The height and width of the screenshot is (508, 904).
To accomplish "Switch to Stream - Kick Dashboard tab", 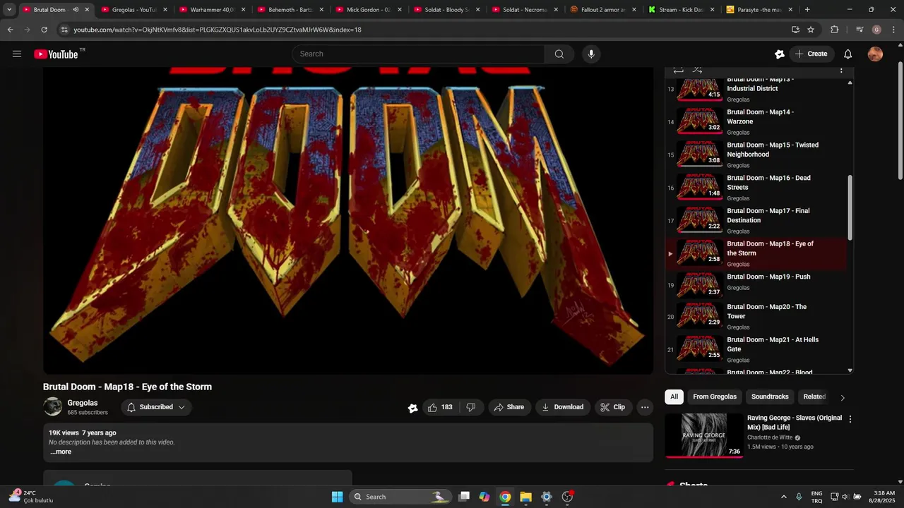I will tap(681, 10).
